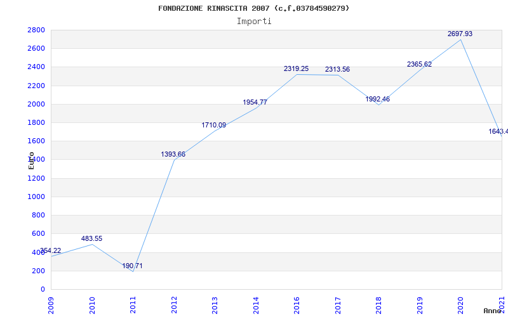Screen dimensions: 508x317
Task: Click the data label 1992.46
Action: click(x=378, y=99)
